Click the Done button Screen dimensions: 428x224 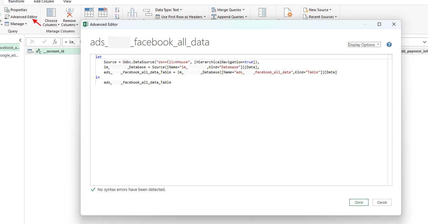pyautogui.click(x=359, y=202)
